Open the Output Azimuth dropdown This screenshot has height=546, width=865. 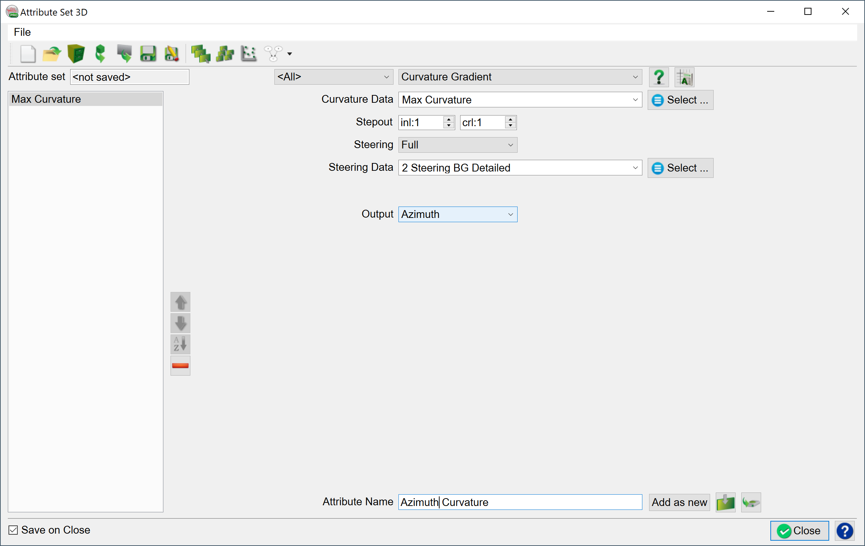point(458,214)
